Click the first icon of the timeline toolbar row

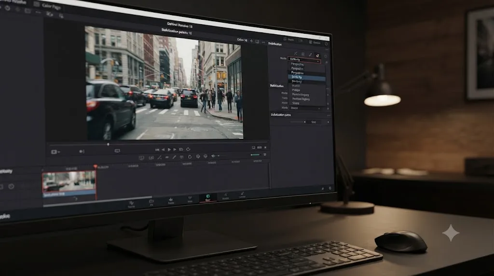141,158
